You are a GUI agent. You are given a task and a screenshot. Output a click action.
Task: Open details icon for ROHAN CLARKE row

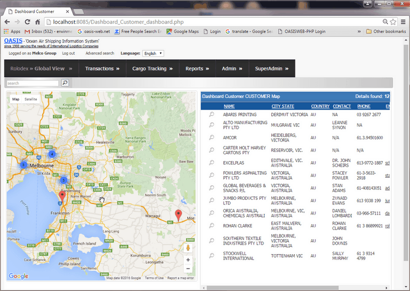tap(211, 225)
